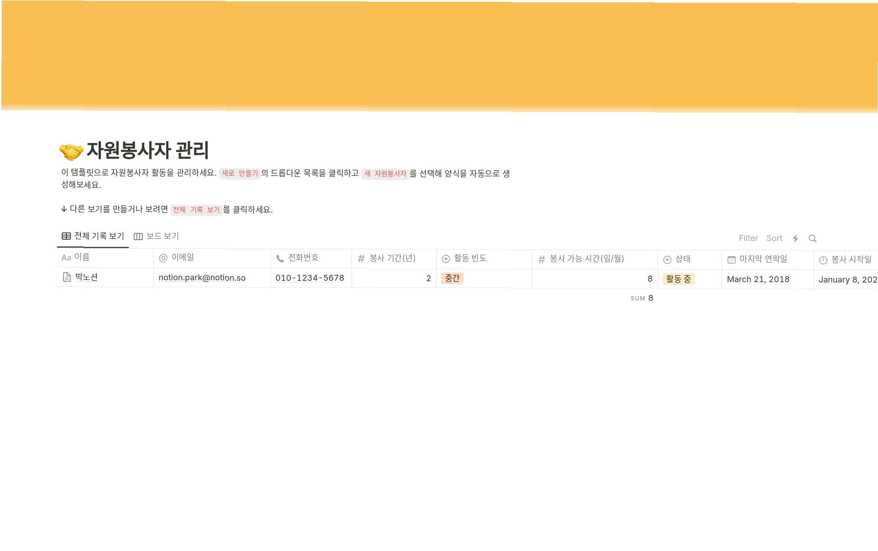Screen dimensions: 878x551
Task: Click the lightning bolt automations icon
Action: [795, 238]
